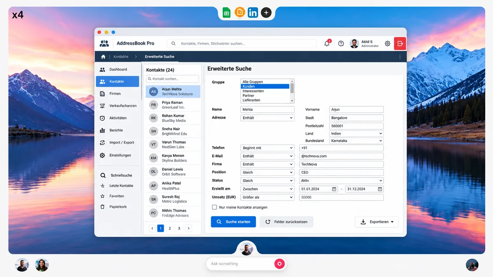493x277 pixels.
Task: Click the Gruppe list scrollbar
Action: pos(292,91)
